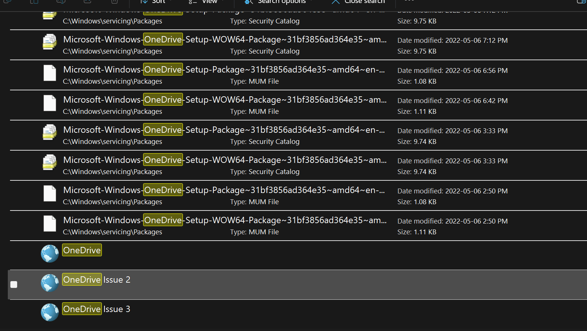Screen dimensions: 587x331
Task: Click 'Type: Security Catalog' on 3:33 PM WOW64 row
Action: click(x=265, y=172)
